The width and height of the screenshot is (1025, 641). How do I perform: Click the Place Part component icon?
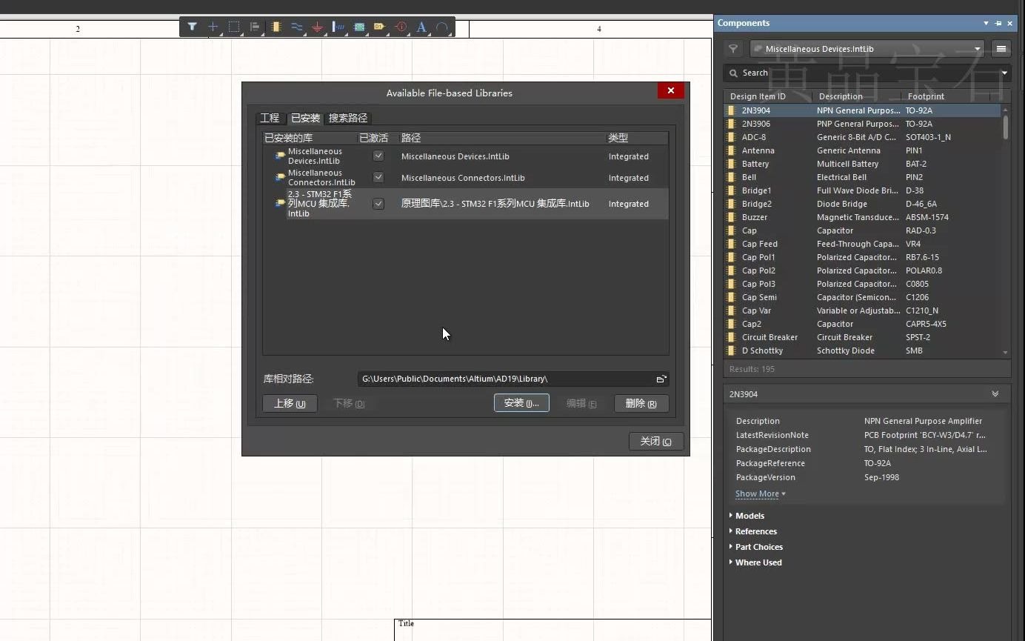pyautogui.click(x=276, y=27)
